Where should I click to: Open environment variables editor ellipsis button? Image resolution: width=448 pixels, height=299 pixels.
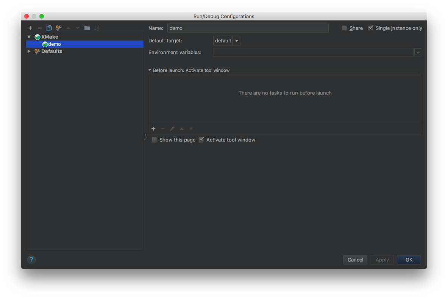tap(418, 53)
